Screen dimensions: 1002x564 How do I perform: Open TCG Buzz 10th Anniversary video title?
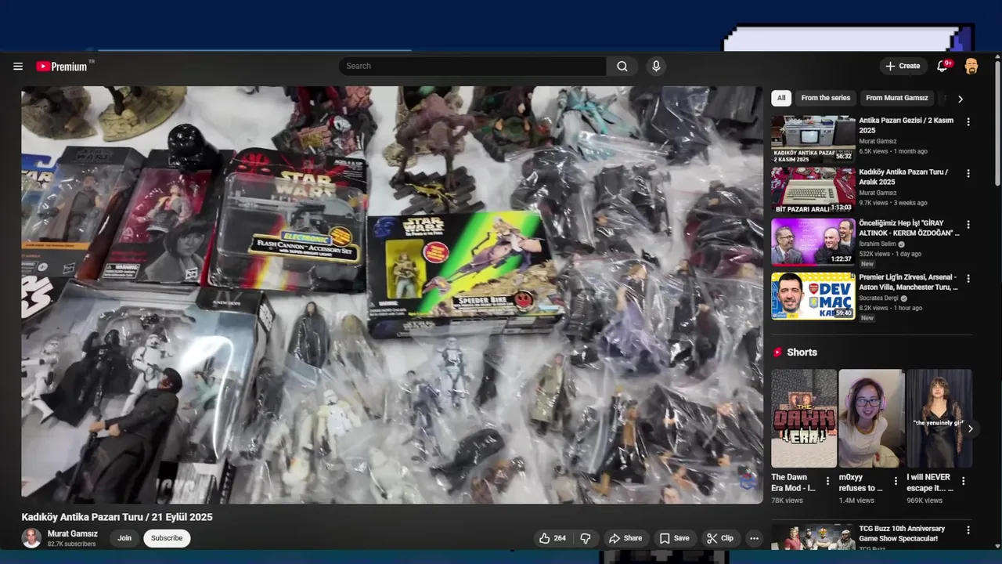click(902, 533)
